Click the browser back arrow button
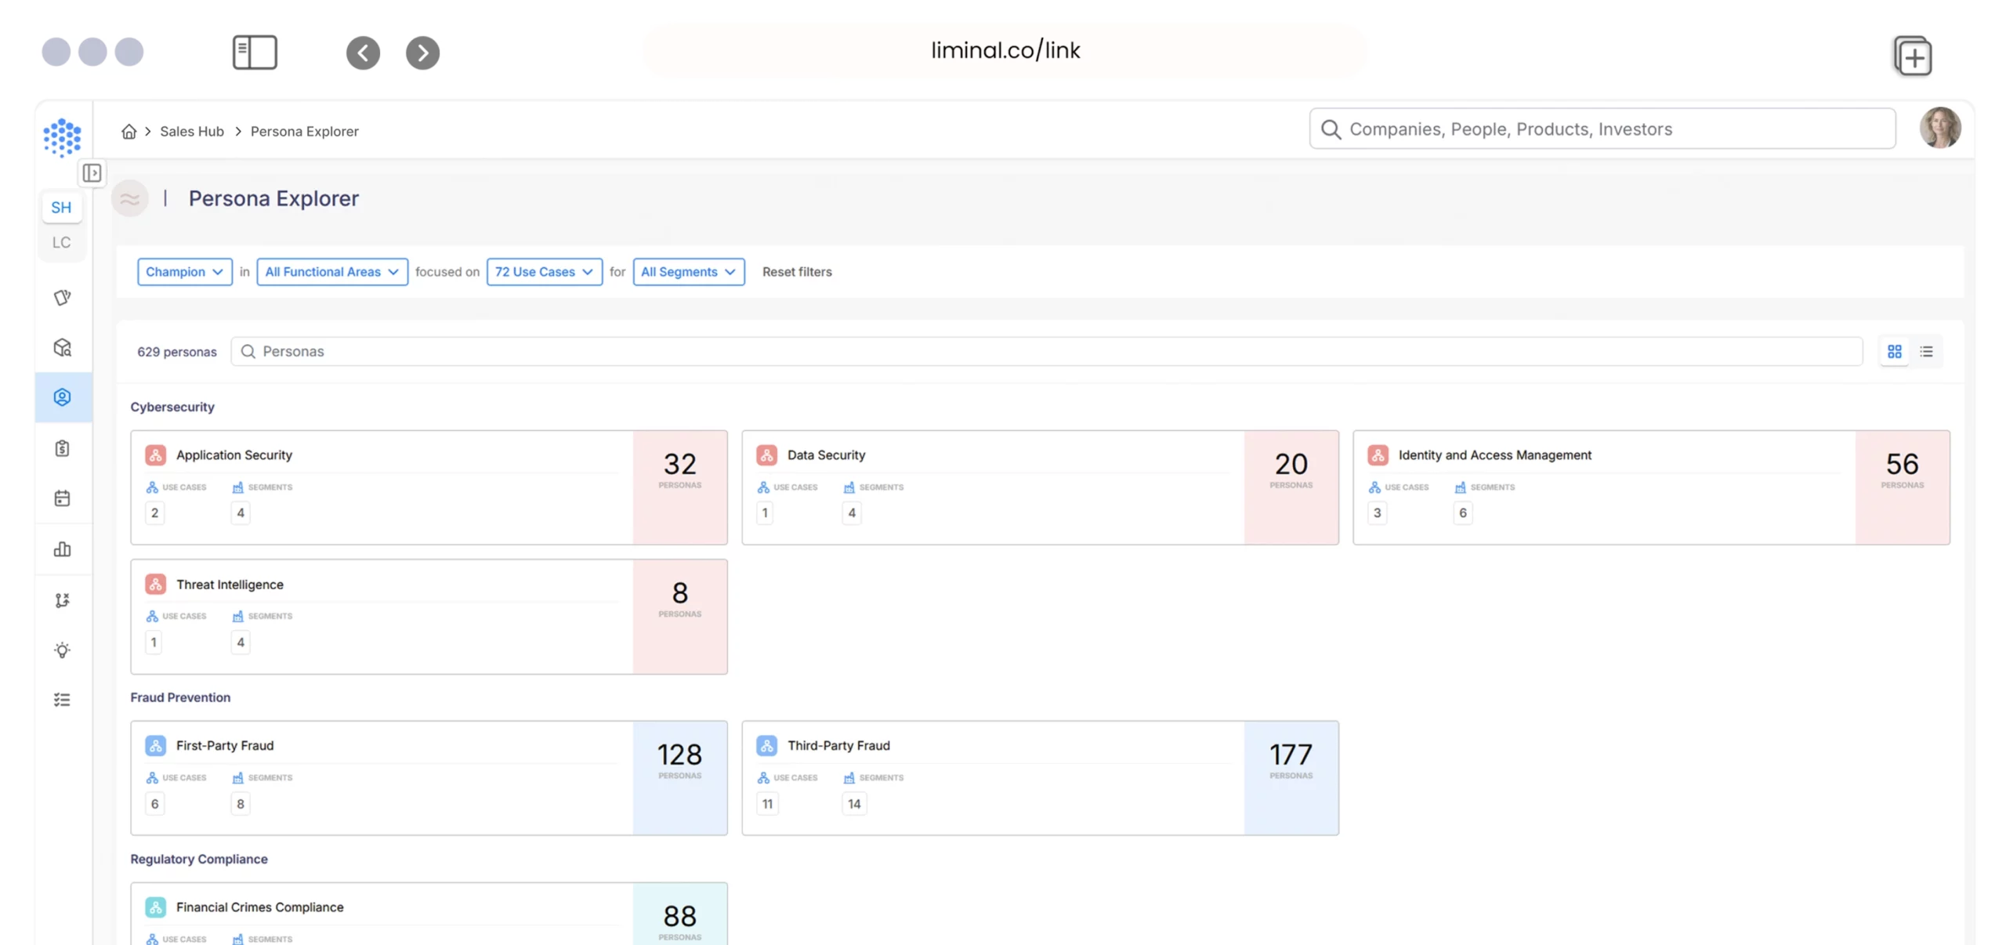Image resolution: width=2006 pixels, height=945 pixels. click(363, 53)
